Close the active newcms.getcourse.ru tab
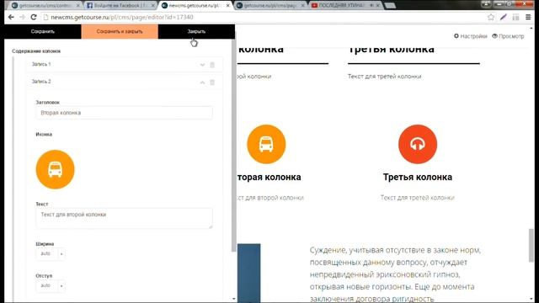539x303 pixels. (x=228, y=6)
